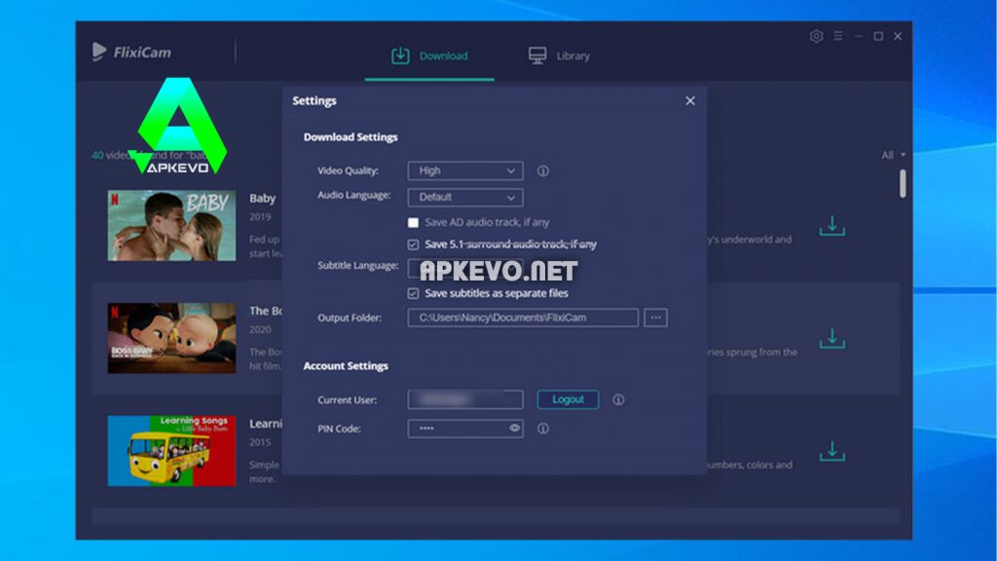This screenshot has width=997, height=561.
Task: Close the FlixiCam window
Action: click(x=898, y=36)
